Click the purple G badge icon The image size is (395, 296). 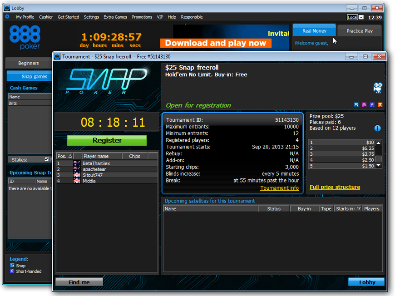tap(364, 104)
